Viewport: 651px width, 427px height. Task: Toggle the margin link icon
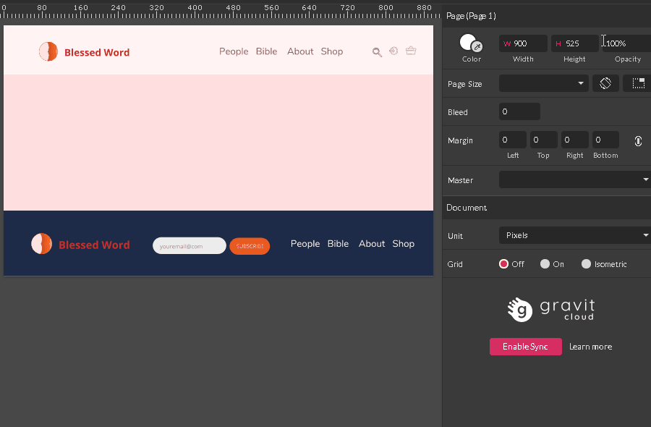[638, 141]
